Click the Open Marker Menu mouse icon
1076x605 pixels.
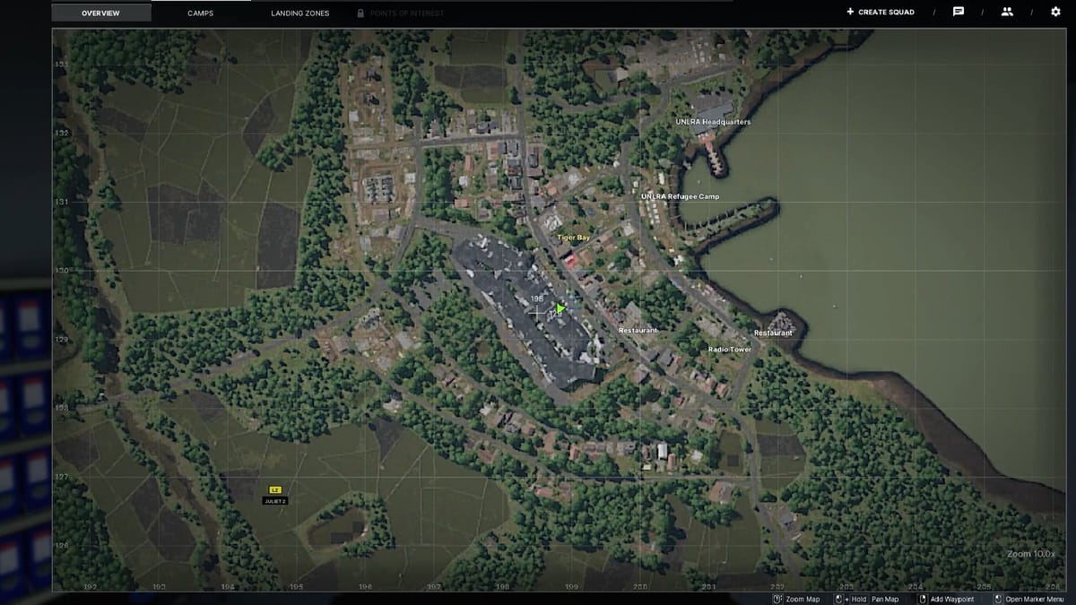click(998, 598)
